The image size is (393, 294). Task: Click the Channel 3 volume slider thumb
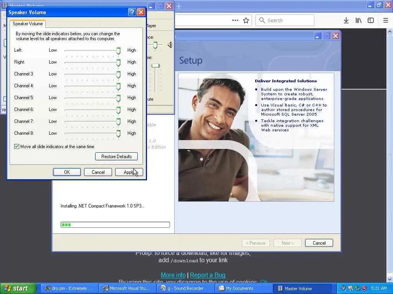(118, 75)
